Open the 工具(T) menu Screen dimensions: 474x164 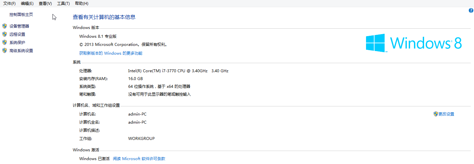(x=63, y=4)
